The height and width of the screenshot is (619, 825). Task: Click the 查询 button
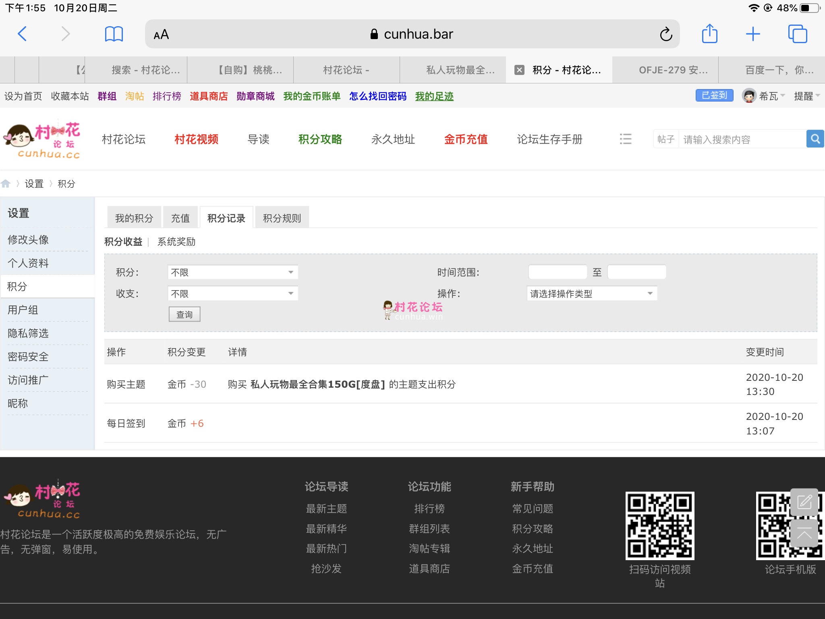click(184, 314)
